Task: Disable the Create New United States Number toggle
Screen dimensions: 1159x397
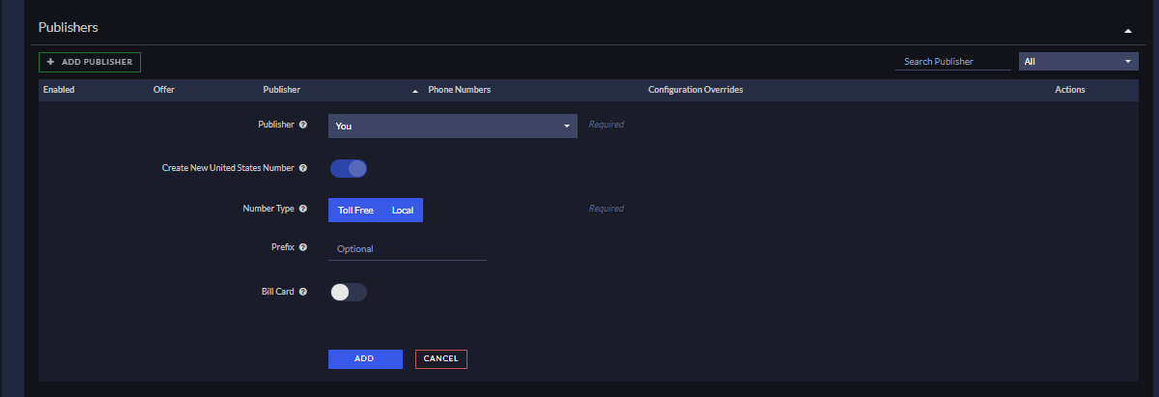Action: 349,169
